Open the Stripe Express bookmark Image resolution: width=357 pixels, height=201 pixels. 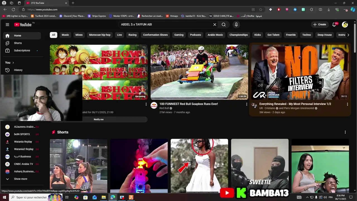point(97,16)
